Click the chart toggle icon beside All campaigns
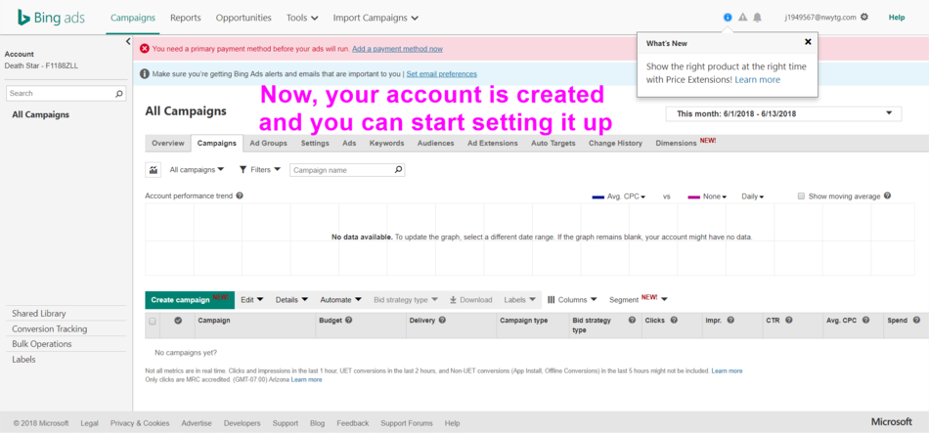 [x=154, y=170]
